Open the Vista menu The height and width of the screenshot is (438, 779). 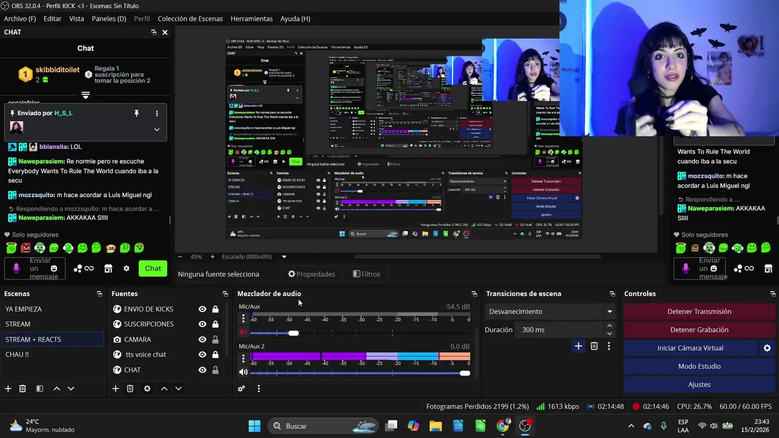77,19
